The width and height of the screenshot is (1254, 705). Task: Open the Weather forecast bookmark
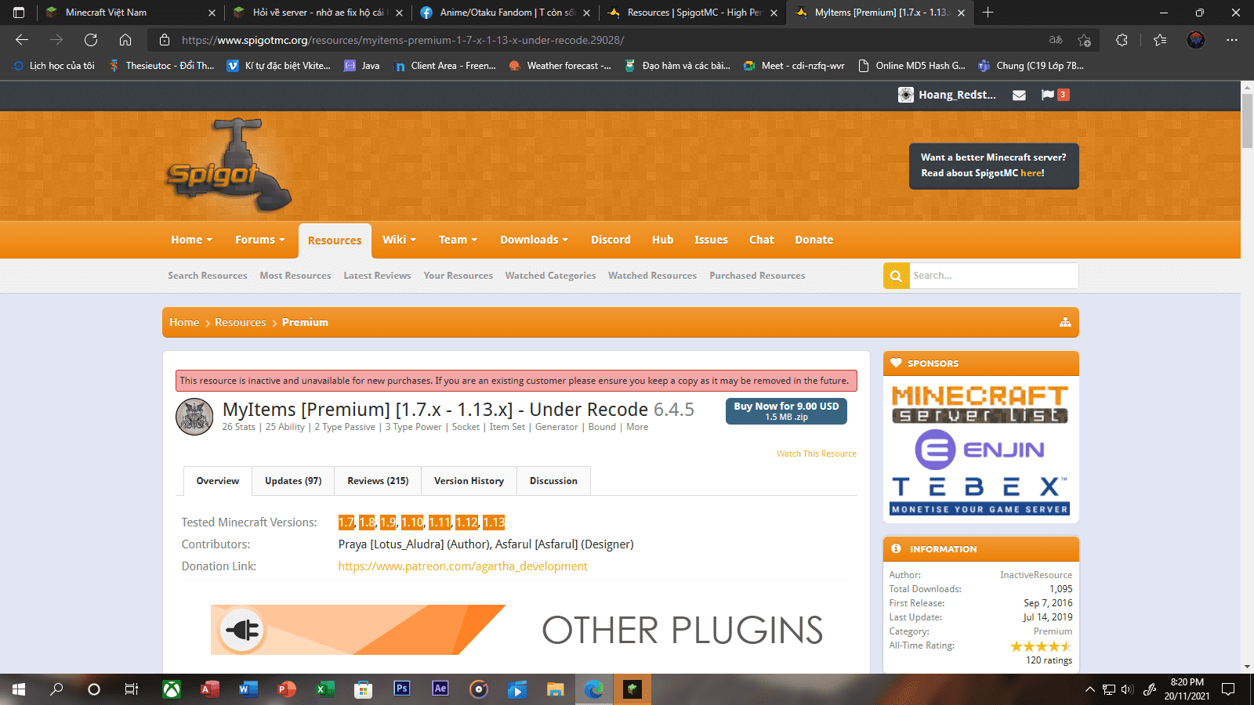(x=560, y=66)
